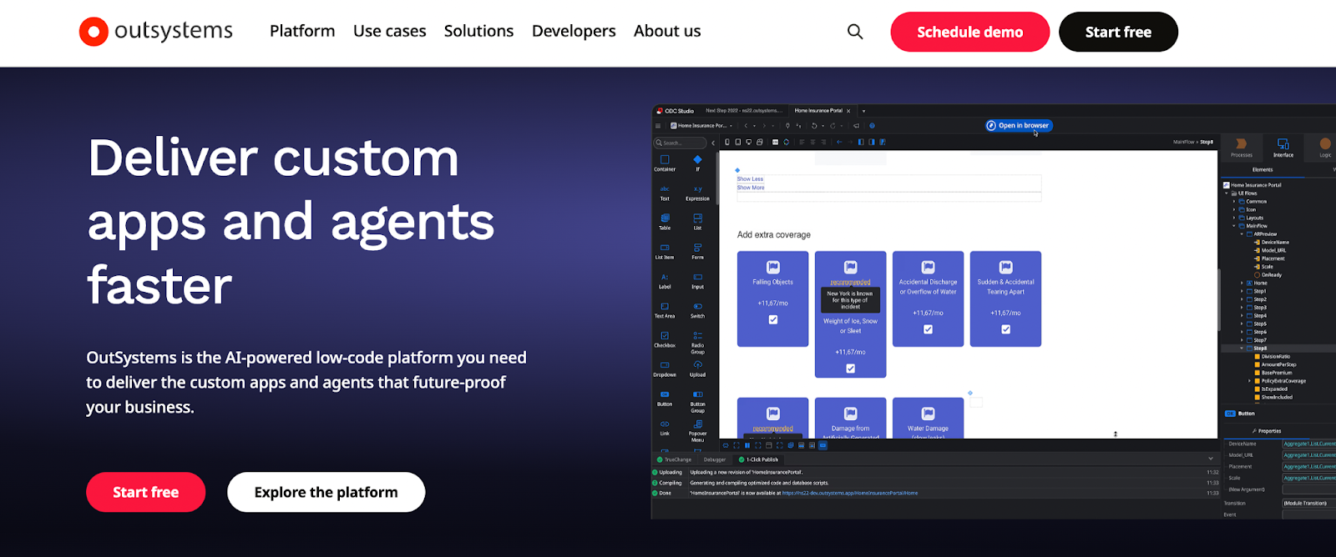Screen dimensions: 1336x557
Task: Click the search magnifier icon in navbar
Action: coord(855,32)
